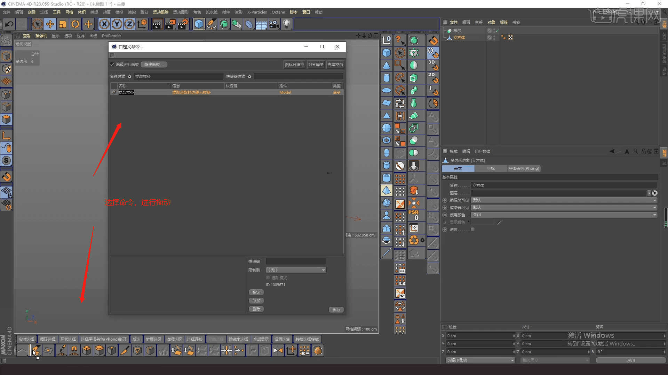This screenshot has height=375, width=668.
Task: Click the magnet brush icon in bottom toolbar
Action: tap(74, 350)
